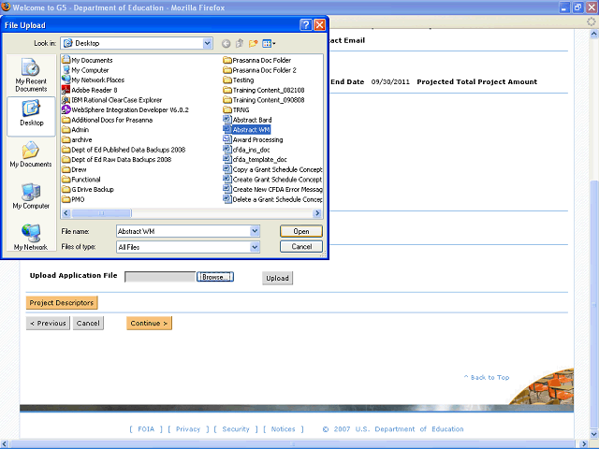Viewport: 599px width, 449px height.
Task: Click Cancel button on the web page
Action: pyautogui.click(x=88, y=323)
